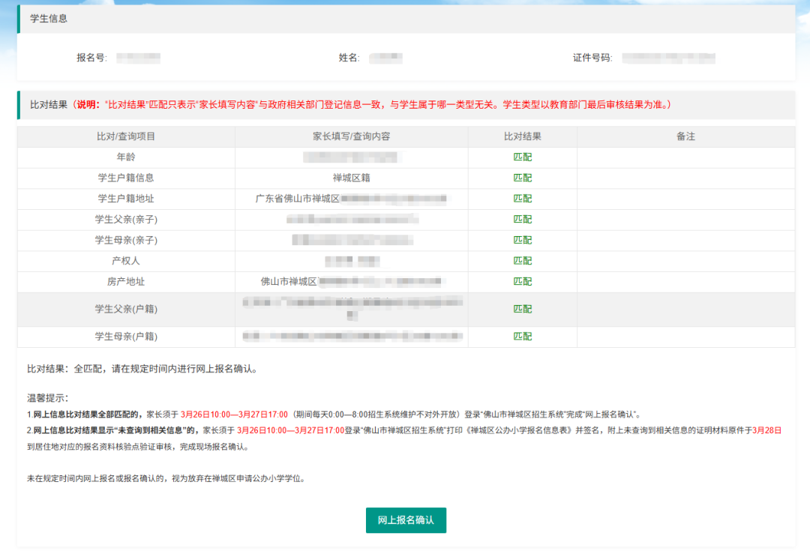Click the 比对结果：全匹配 summary line
The image size is (810, 557).
pos(142,369)
